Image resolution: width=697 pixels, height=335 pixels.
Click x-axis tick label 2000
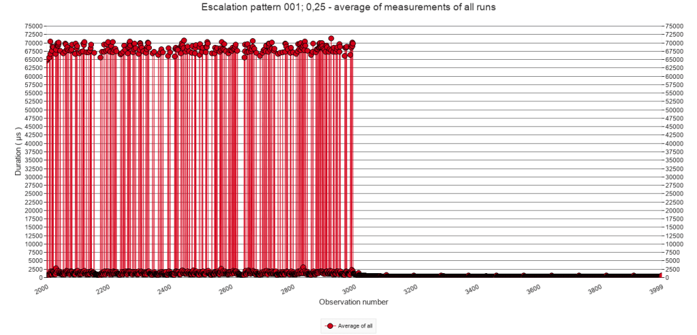pos(40,289)
